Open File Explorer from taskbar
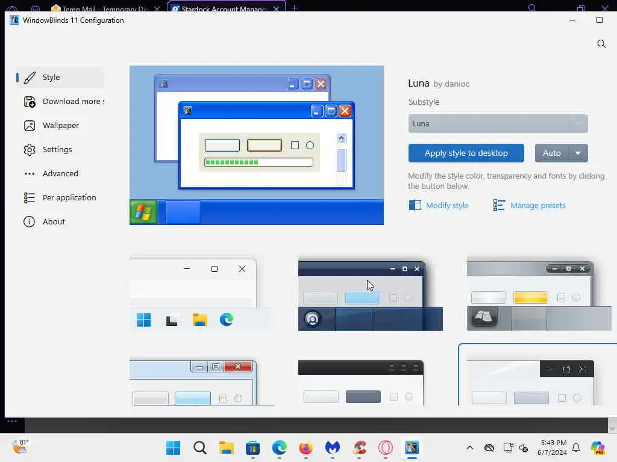This screenshot has width=617, height=462. tap(227, 448)
